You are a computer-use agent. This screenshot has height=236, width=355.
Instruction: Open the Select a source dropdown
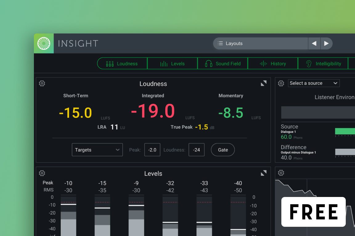tap(313, 83)
